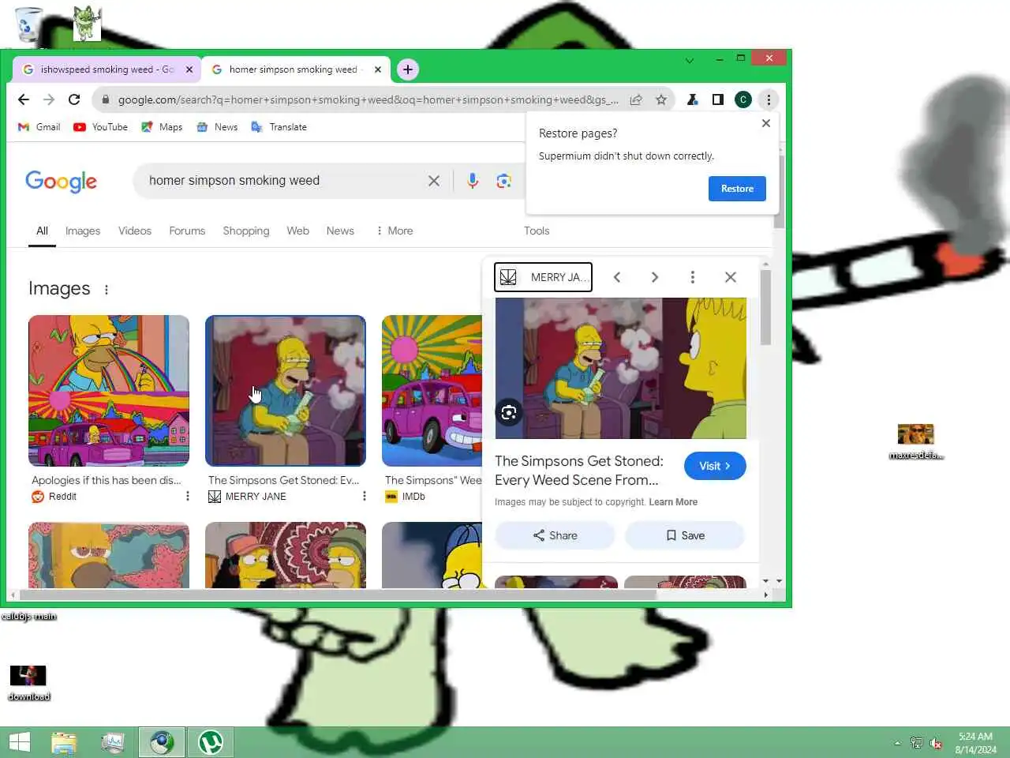Open the MERRY JANE Homer bong thumbnail
Image resolution: width=1010 pixels, height=758 pixels.
(286, 391)
